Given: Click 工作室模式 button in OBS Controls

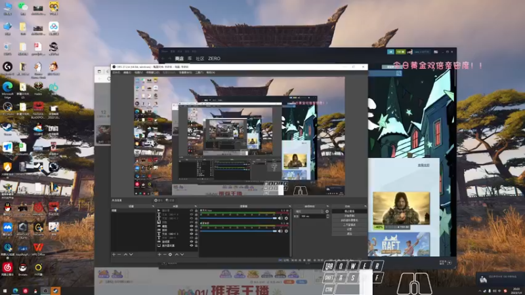Looking at the screenshot, I should point(349,225).
